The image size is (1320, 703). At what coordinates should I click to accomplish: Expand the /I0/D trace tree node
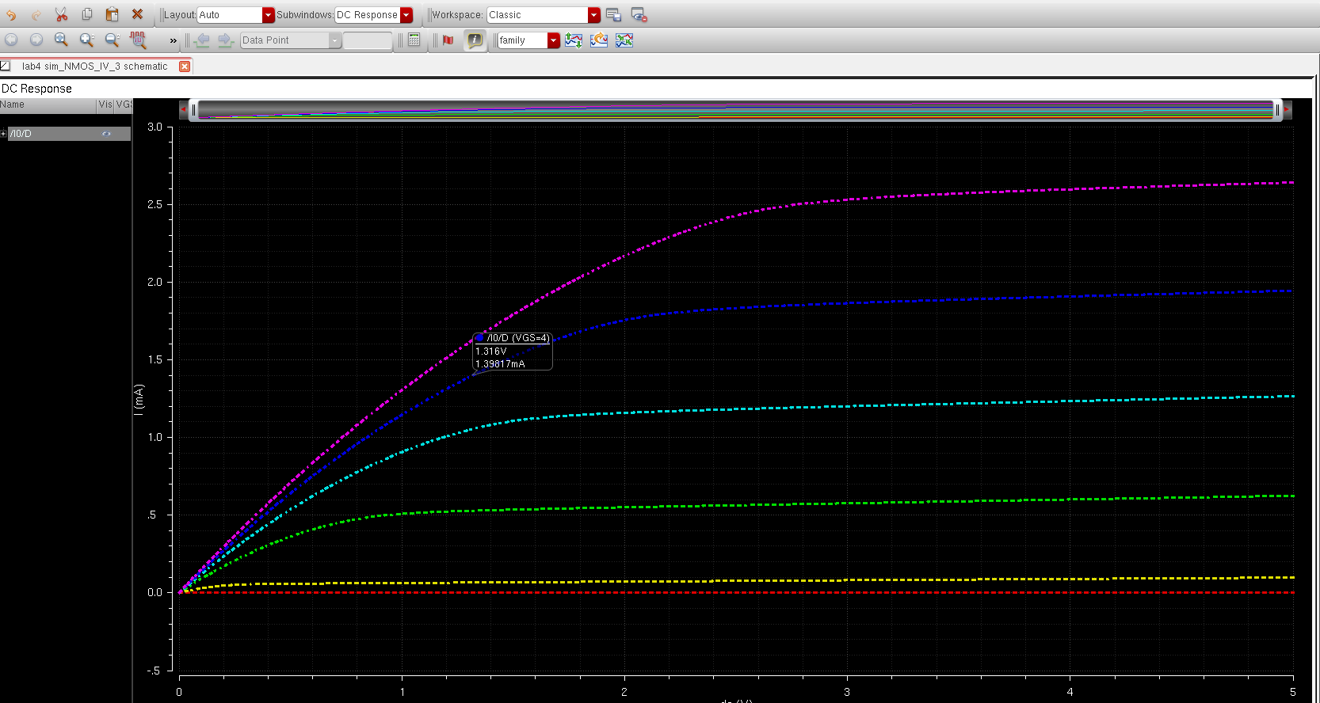(3, 134)
